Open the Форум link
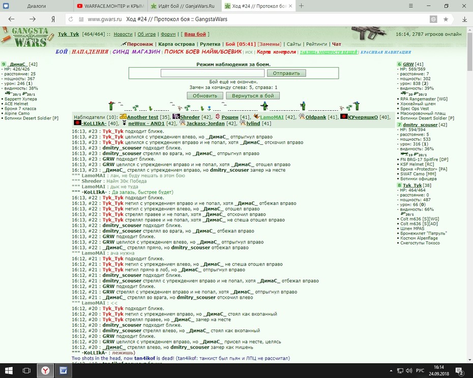This screenshot has height=378, width=473. pos(168,35)
